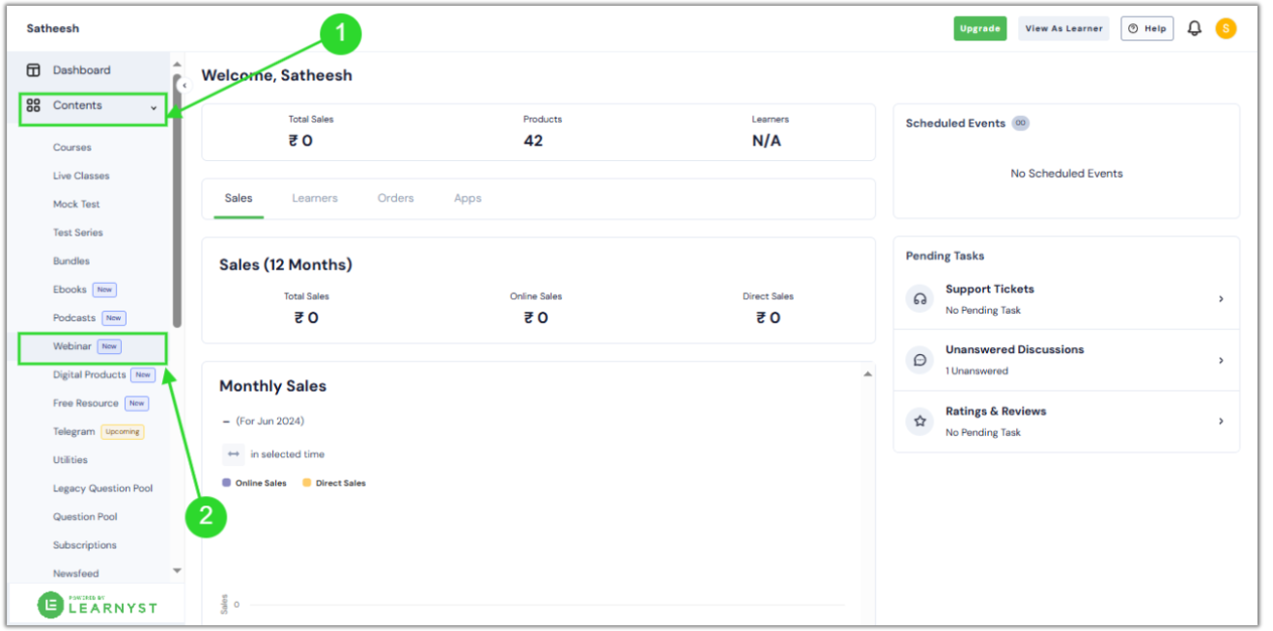Open the Orders tab
This screenshot has height=631, width=1273.
pos(395,198)
